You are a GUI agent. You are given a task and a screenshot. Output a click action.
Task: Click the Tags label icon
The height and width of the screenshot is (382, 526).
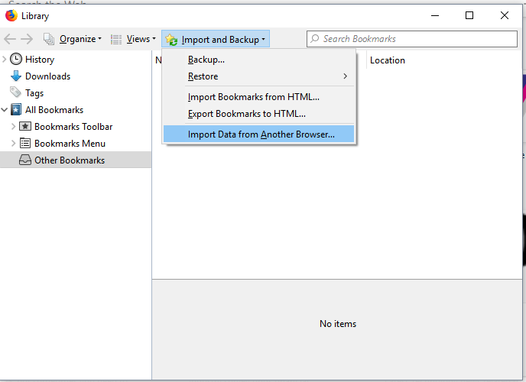16,93
